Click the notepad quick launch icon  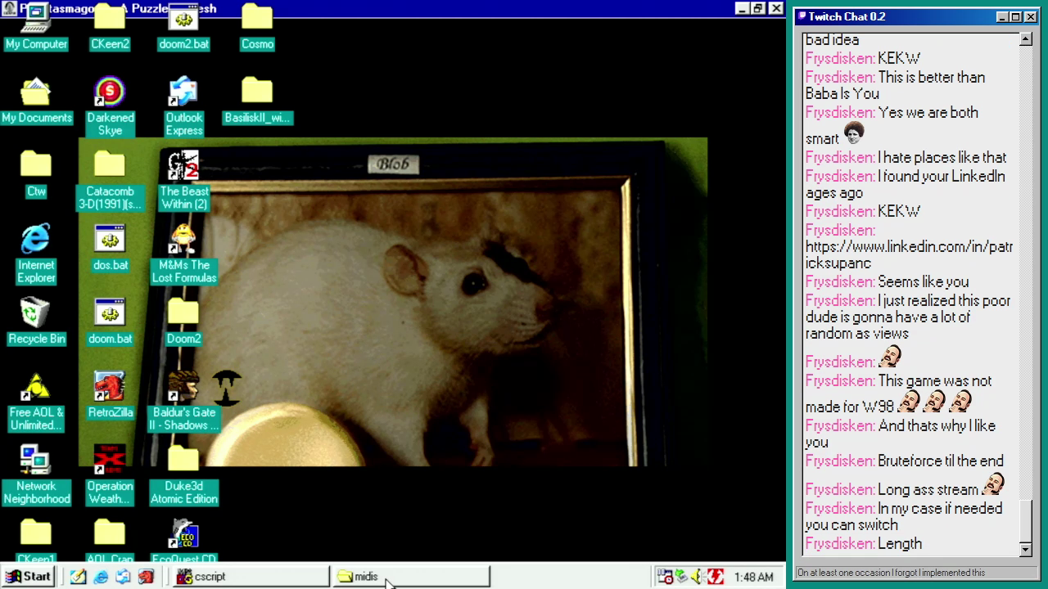(x=79, y=577)
